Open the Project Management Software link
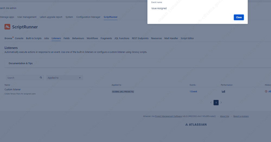The height and width of the screenshot is (142, 271). click(x=168, y=116)
